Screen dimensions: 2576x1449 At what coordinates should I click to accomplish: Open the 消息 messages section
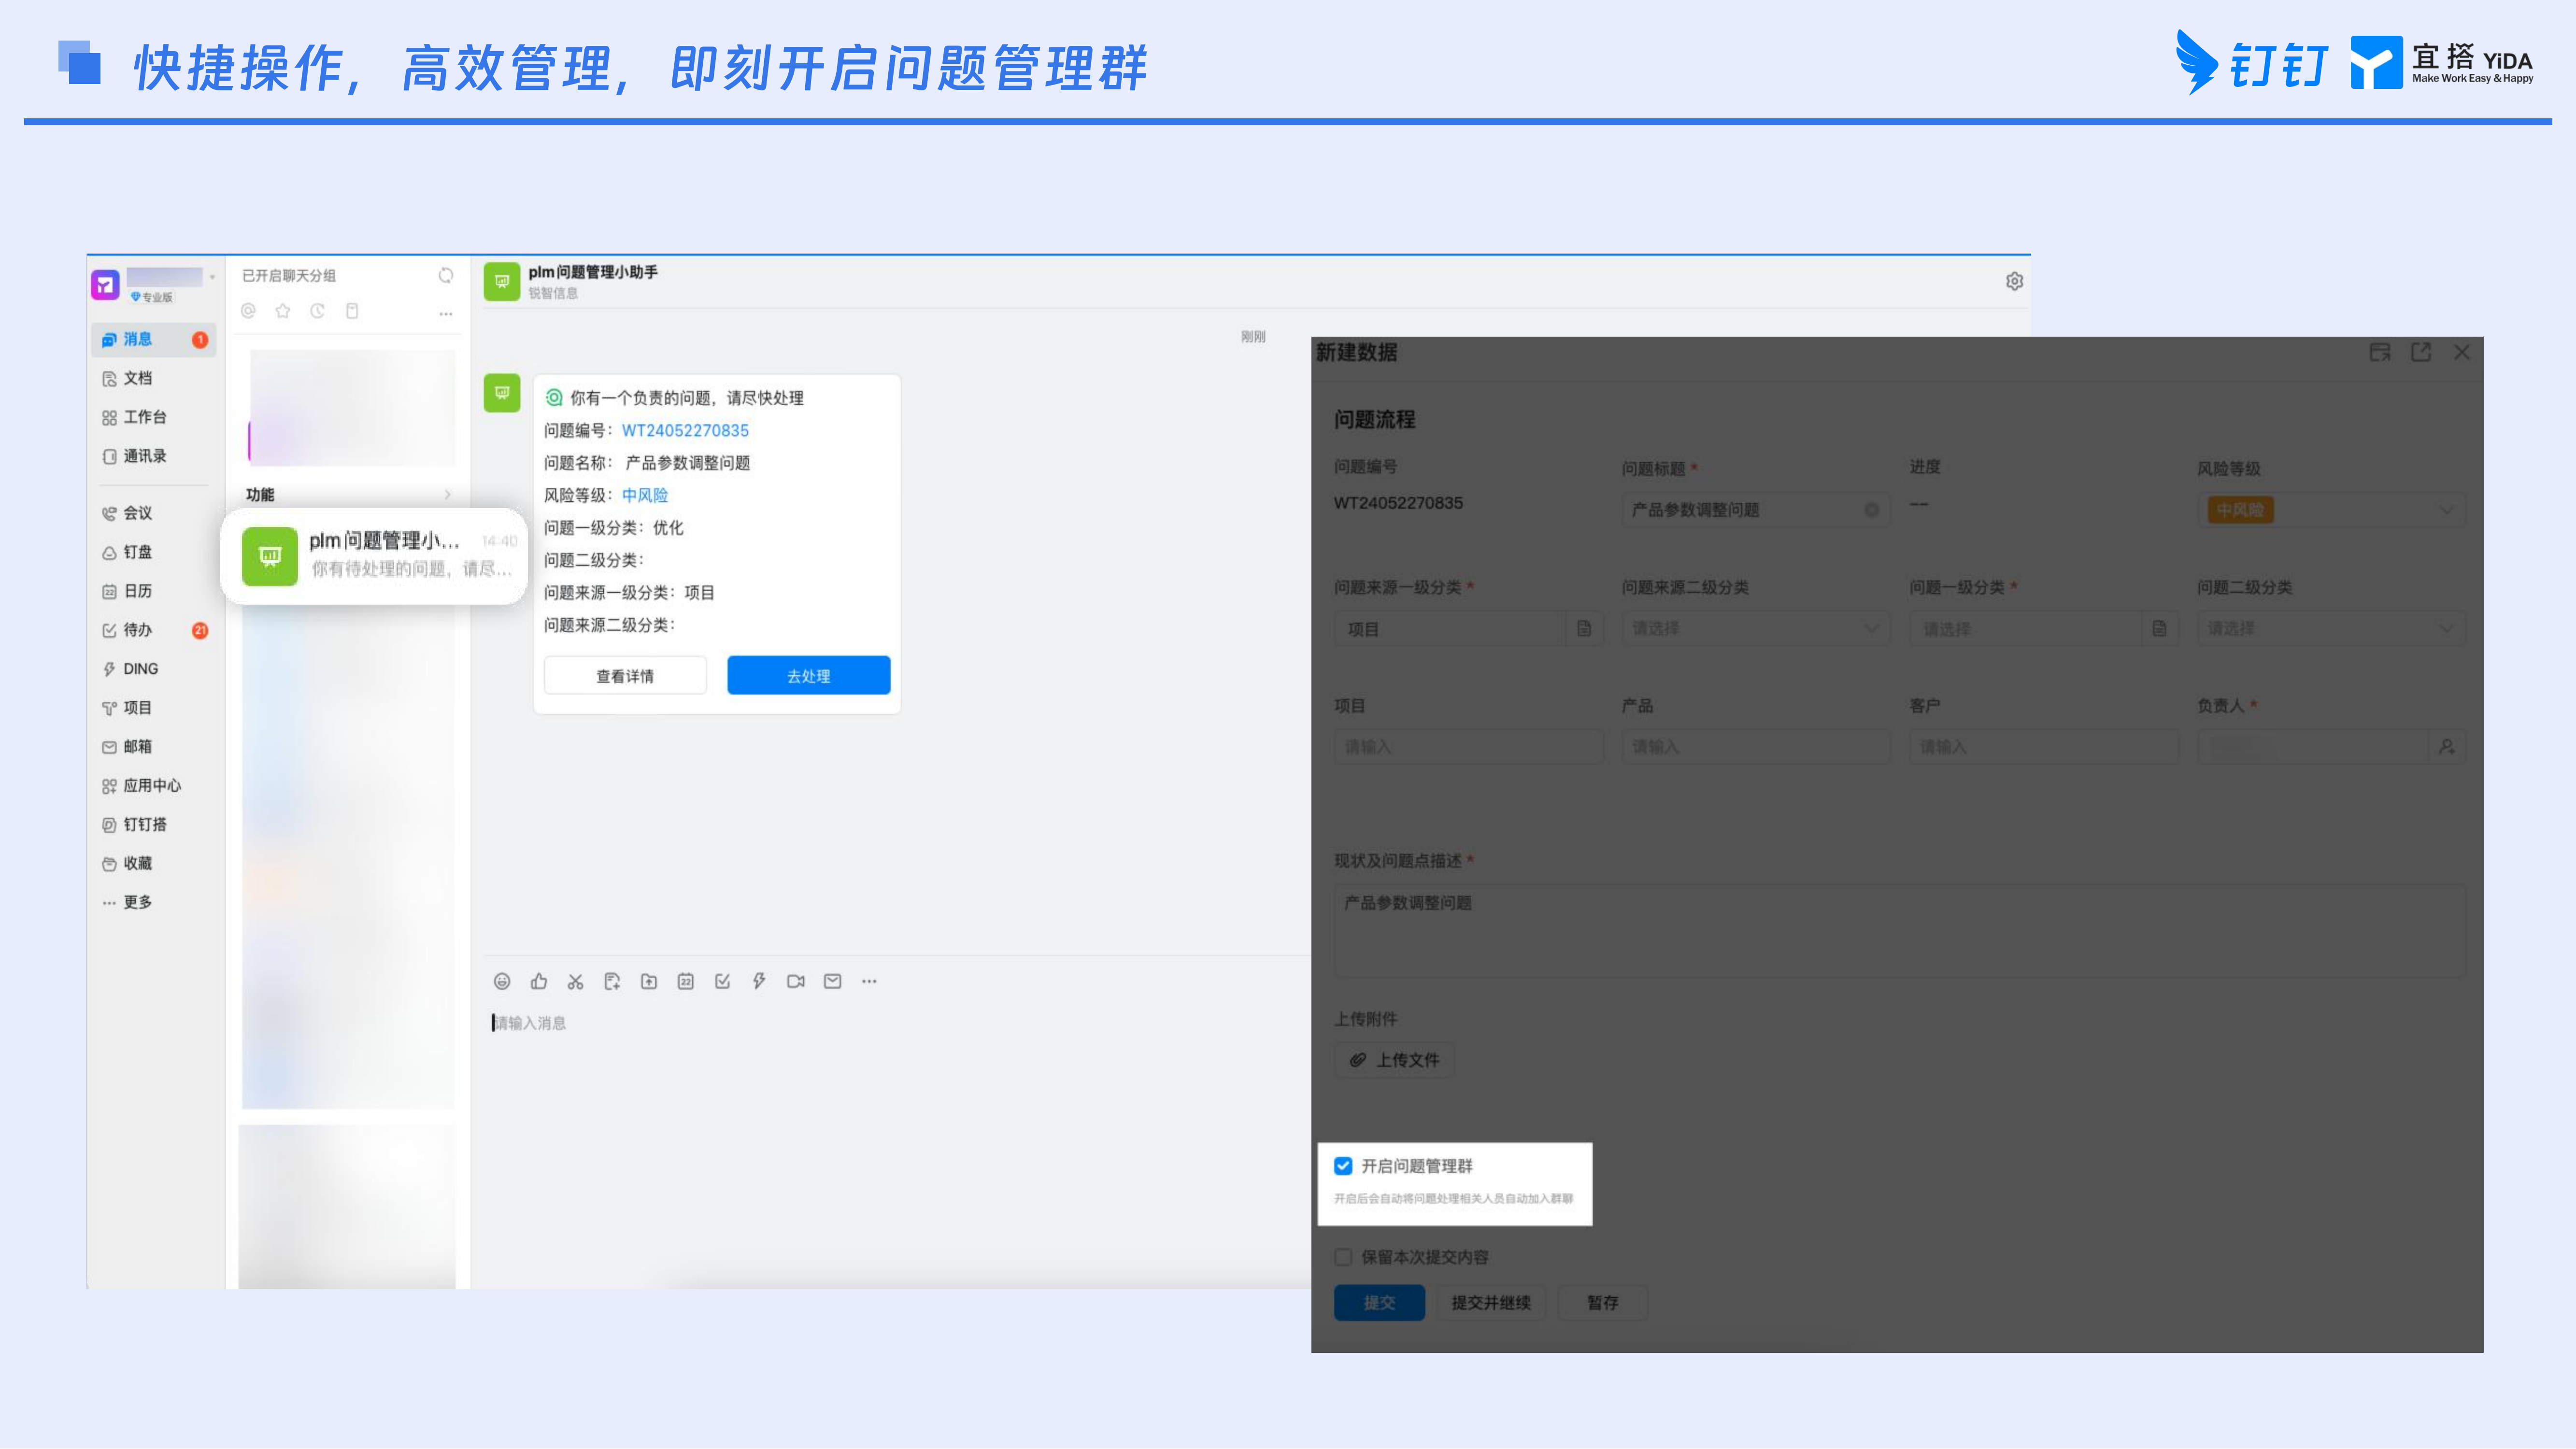coord(154,339)
